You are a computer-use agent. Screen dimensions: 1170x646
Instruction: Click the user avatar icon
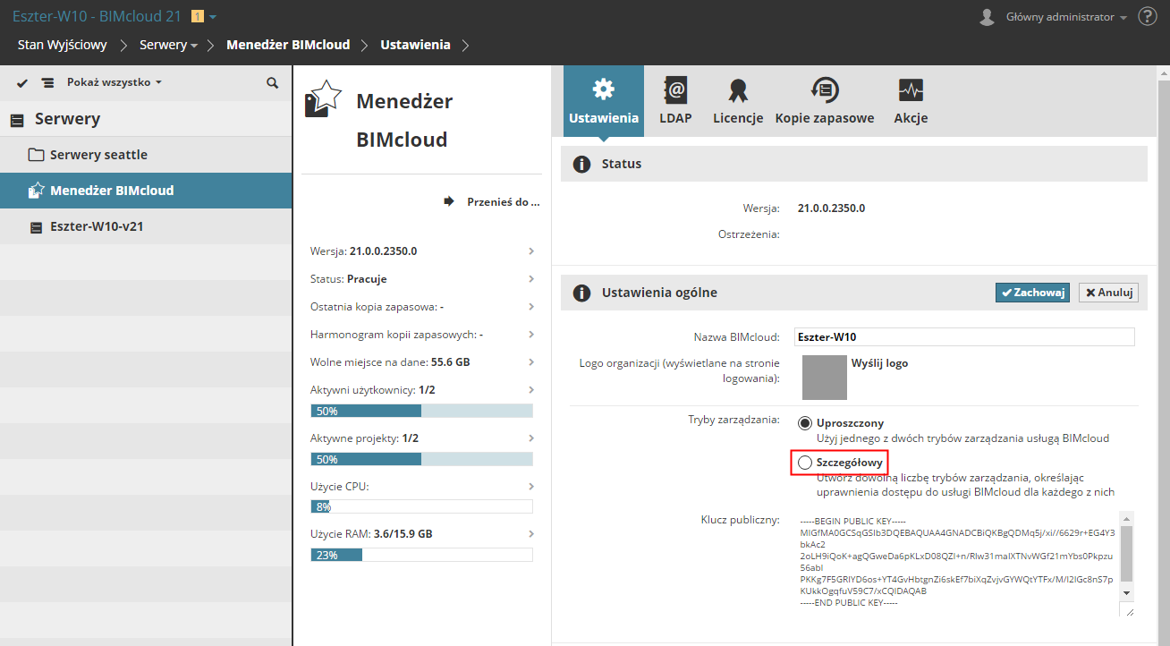(x=988, y=17)
